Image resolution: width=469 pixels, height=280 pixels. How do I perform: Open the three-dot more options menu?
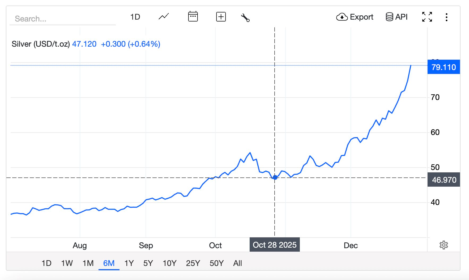point(446,17)
